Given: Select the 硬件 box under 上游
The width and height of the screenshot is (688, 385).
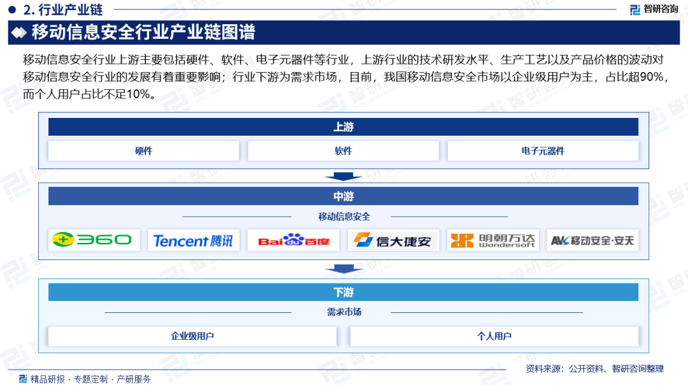Looking at the screenshot, I should tap(143, 150).
